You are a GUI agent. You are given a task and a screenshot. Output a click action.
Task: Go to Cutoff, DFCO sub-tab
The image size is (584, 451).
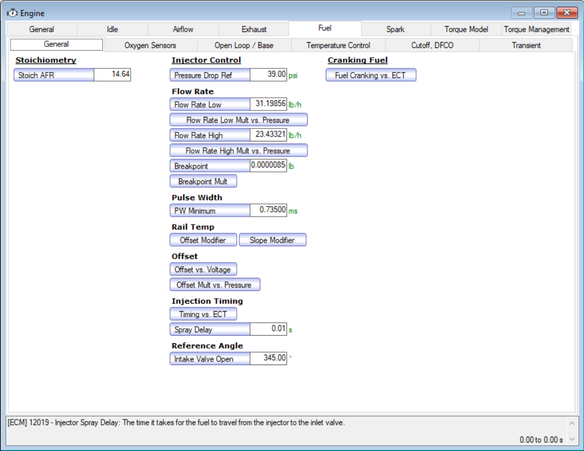[x=432, y=45]
